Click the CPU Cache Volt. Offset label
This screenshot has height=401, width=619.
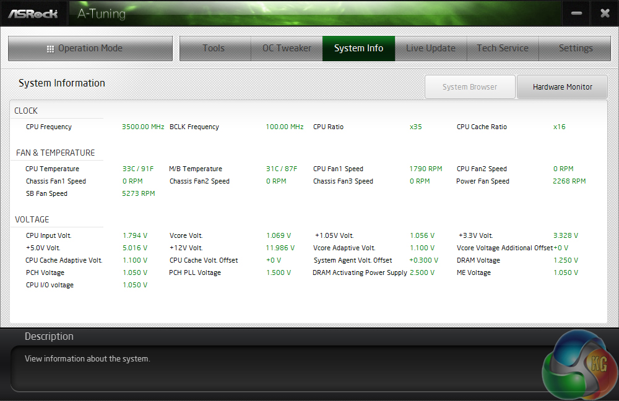[204, 260]
